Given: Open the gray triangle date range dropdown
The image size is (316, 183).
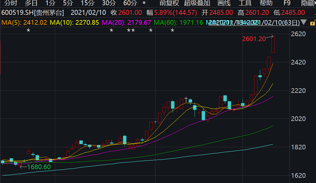Looking at the screenshot, I should [x=304, y=22].
